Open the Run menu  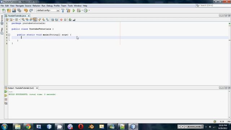point(43,6)
